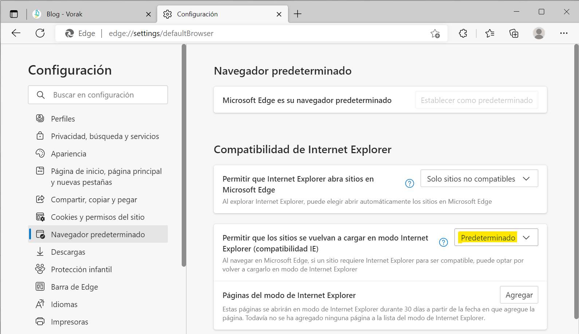Open the Solo sitios no compatibles dropdown

479,179
